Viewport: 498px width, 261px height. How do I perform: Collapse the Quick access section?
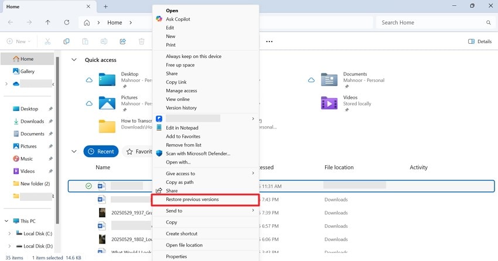pyautogui.click(x=74, y=60)
